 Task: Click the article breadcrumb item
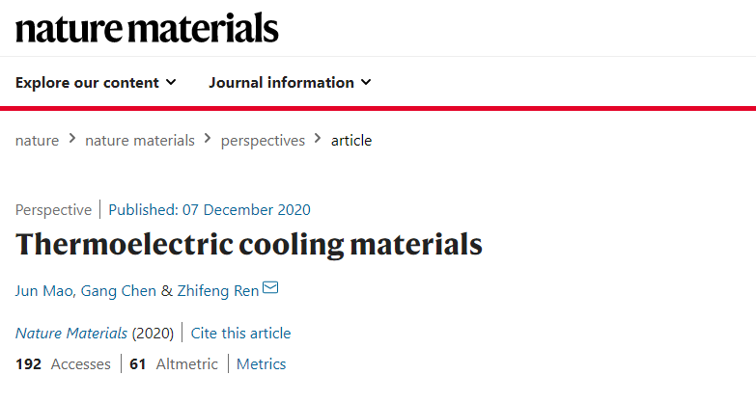click(x=351, y=141)
